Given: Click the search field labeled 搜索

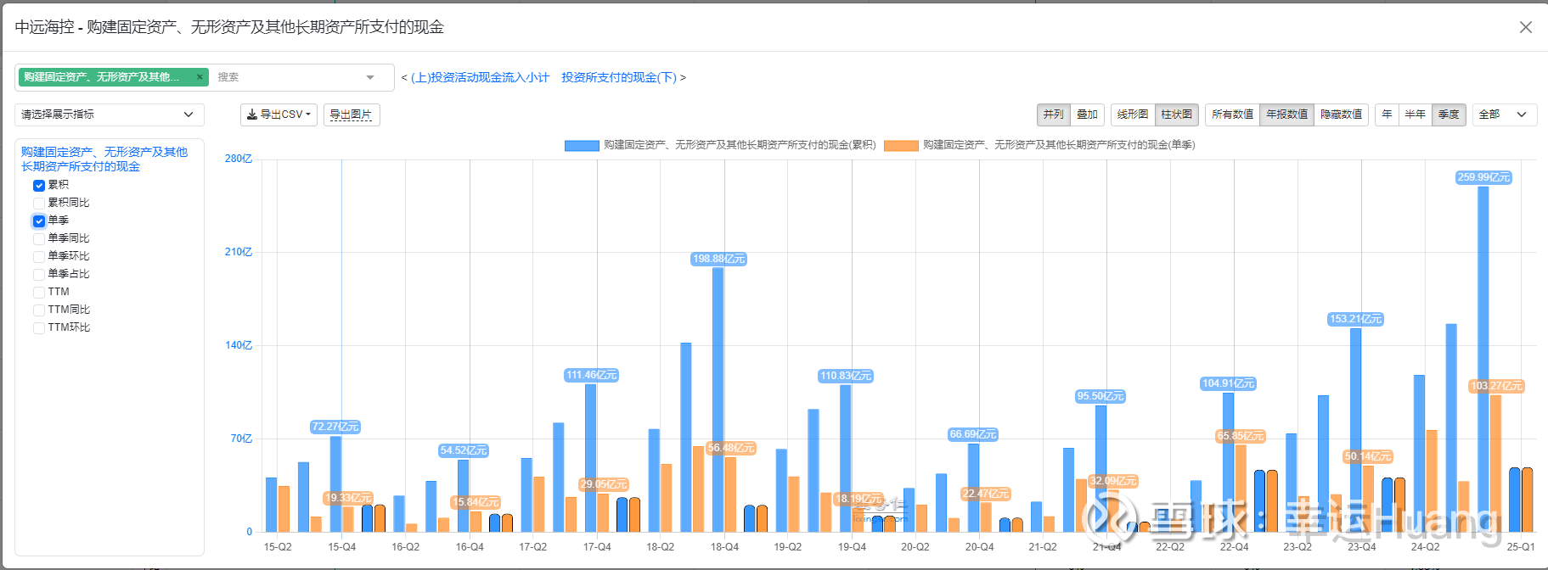Looking at the screenshot, I should click(x=286, y=77).
